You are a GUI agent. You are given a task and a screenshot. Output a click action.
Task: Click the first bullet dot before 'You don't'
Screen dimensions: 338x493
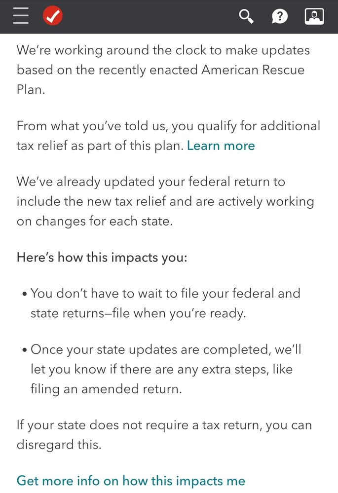point(24,295)
